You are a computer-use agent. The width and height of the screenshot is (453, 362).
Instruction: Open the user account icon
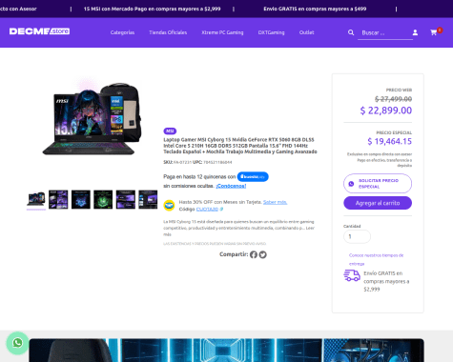(415, 32)
